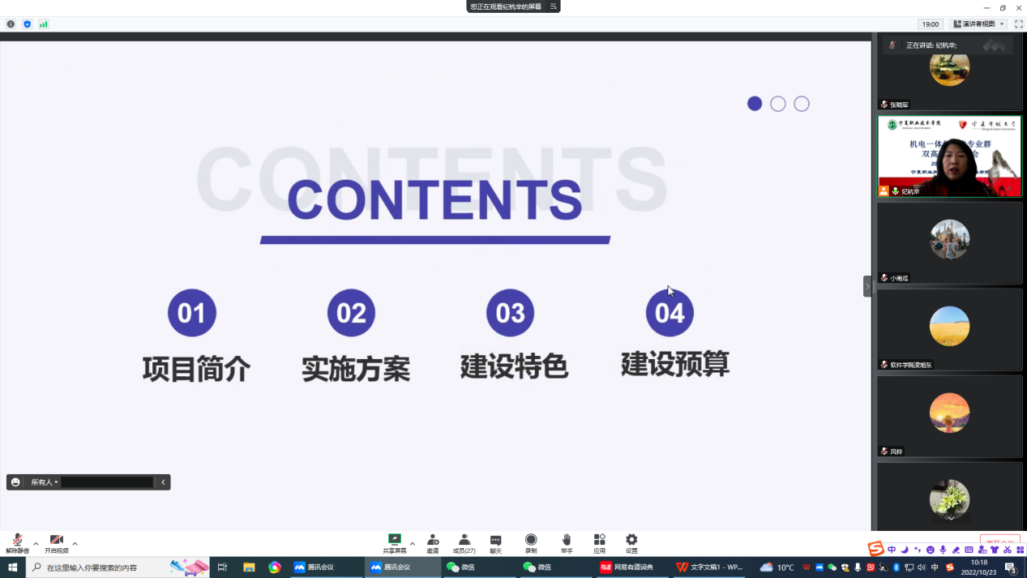Open the Chat panel icon

(x=495, y=541)
